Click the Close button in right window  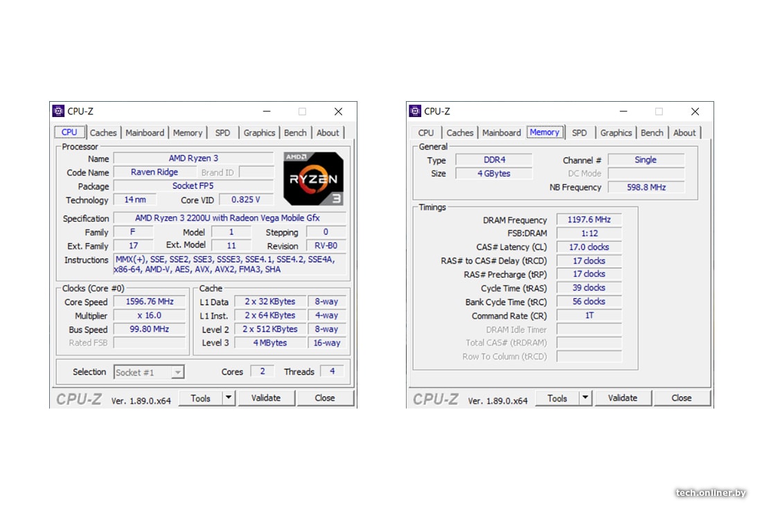coord(682,398)
